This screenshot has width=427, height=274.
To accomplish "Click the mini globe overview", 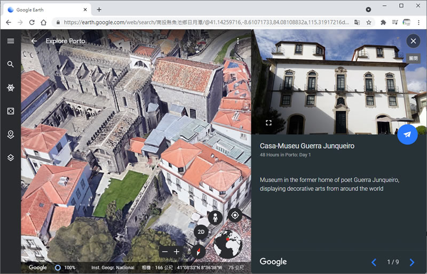I will [x=228, y=244].
